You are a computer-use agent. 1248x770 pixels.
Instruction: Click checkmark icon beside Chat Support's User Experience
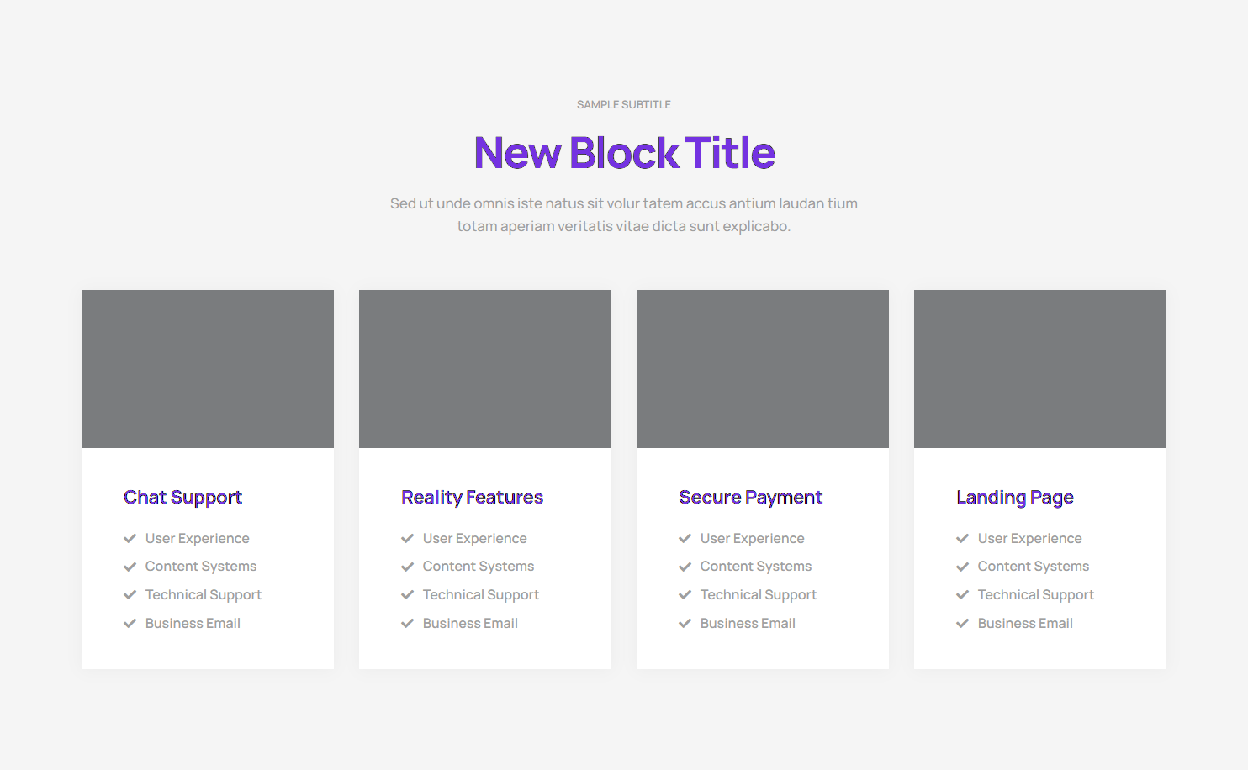pyautogui.click(x=130, y=539)
